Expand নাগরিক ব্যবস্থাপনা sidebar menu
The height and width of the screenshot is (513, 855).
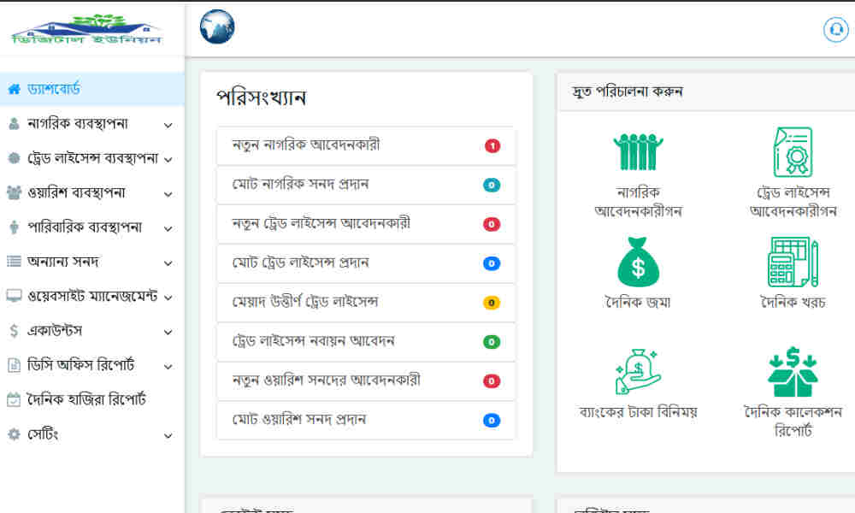coord(90,124)
